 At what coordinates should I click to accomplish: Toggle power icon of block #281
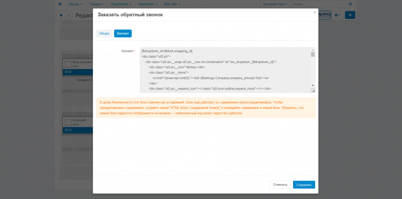pyautogui.click(x=70, y=72)
